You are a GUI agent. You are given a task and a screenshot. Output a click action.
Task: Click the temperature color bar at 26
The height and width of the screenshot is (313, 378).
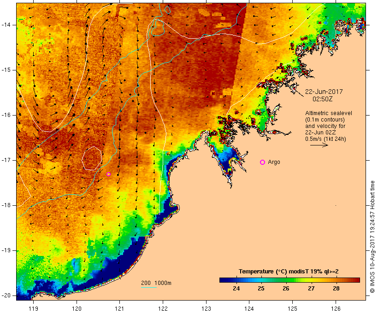tap(286, 280)
